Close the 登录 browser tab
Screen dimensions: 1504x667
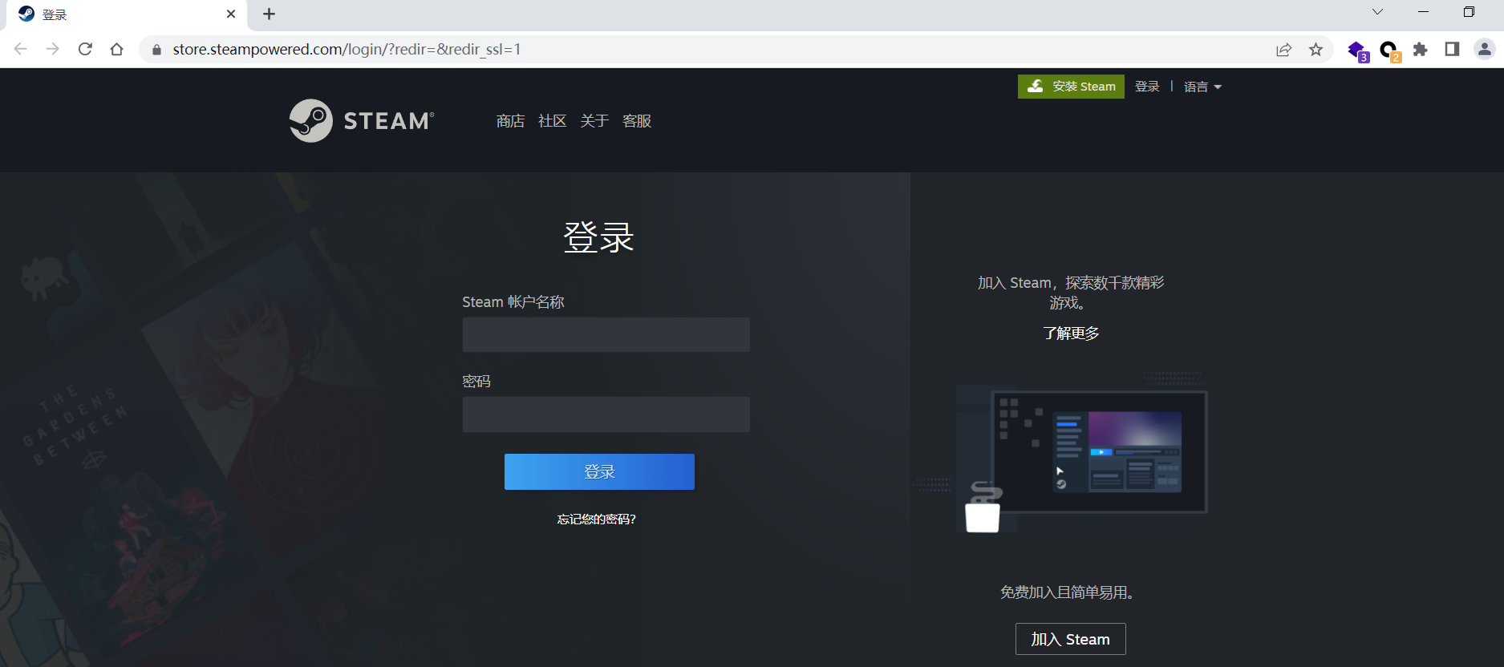tap(231, 14)
